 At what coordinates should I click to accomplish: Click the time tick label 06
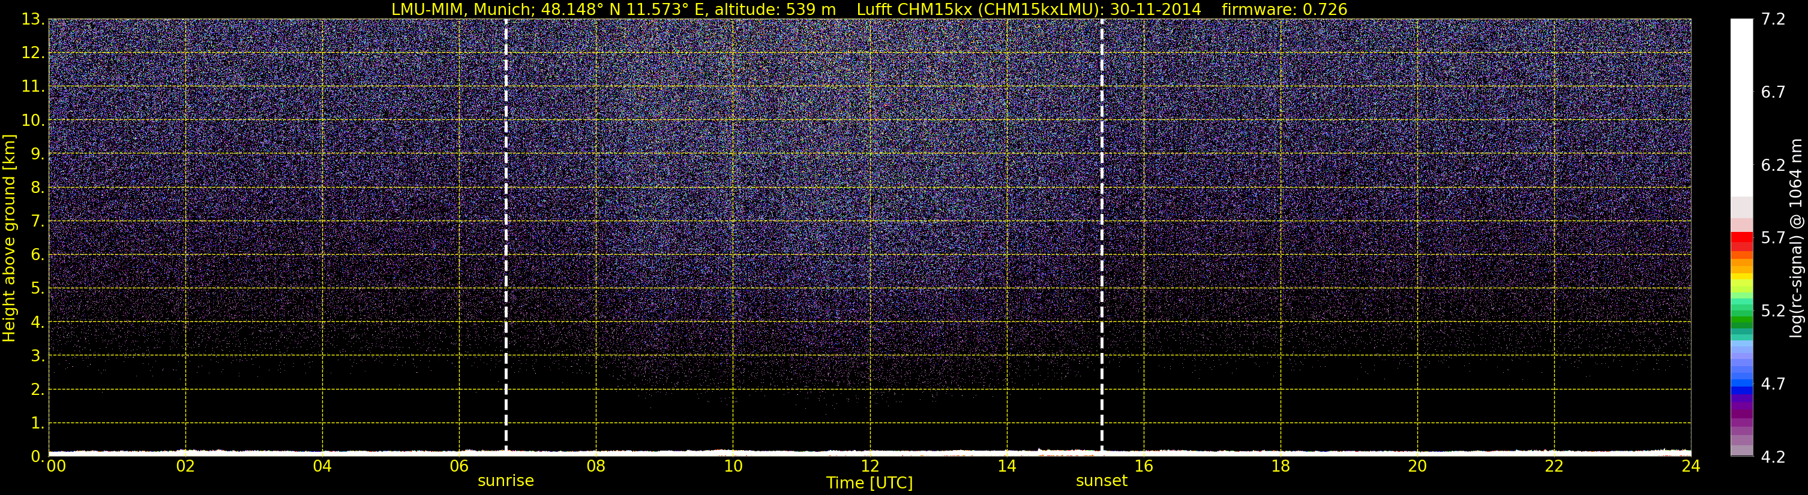pos(459,466)
